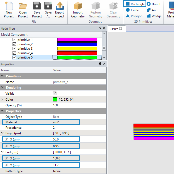Screen dimensions: 174x174
Task: Click the model tree scrollbar thumb
Action: 104,48
